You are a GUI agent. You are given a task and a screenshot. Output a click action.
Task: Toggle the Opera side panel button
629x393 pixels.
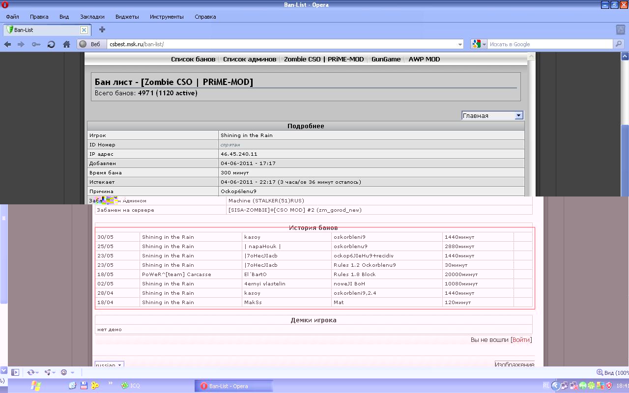[15, 372]
